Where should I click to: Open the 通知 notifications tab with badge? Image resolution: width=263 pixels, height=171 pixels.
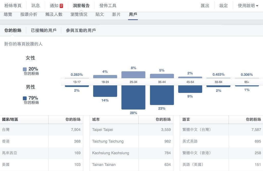click(x=56, y=6)
